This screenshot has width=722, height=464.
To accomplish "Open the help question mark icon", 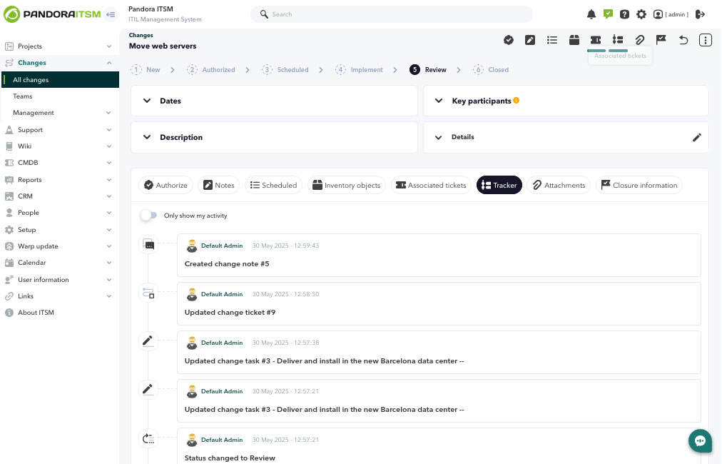I will 624,14.
